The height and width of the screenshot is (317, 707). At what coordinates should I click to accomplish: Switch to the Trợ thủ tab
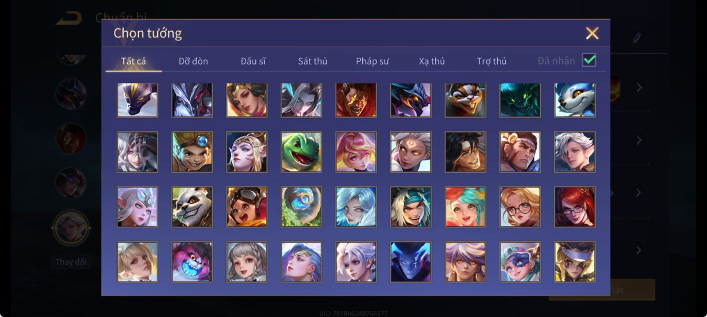[x=492, y=61]
